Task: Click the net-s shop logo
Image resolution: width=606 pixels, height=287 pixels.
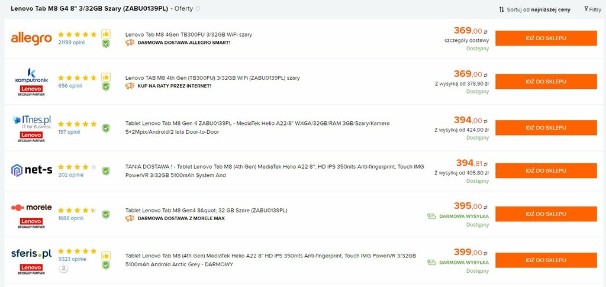Action: pyautogui.click(x=31, y=170)
